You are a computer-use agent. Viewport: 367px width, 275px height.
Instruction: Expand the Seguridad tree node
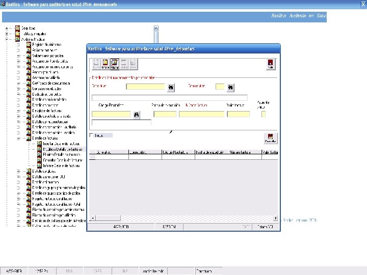click(7, 29)
